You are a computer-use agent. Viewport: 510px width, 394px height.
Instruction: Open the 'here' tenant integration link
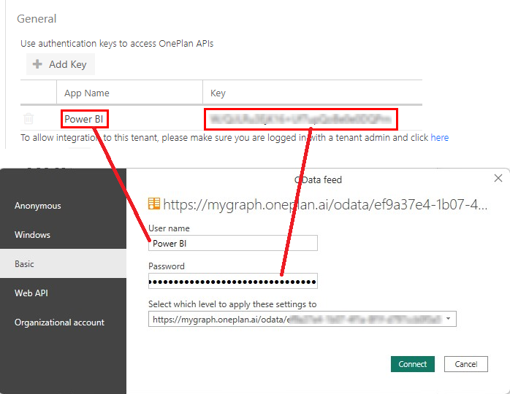pyautogui.click(x=439, y=138)
